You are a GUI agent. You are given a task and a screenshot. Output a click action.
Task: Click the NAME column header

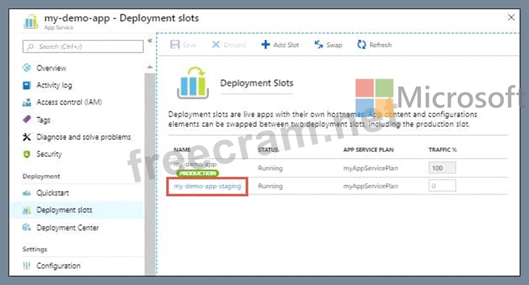pos(182,150)
